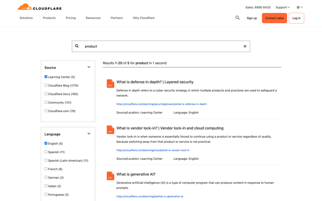Viewport: 322px width, 201px height.
Task: Click Language: English under defense in depth result
Action: [x=186, y=113]
